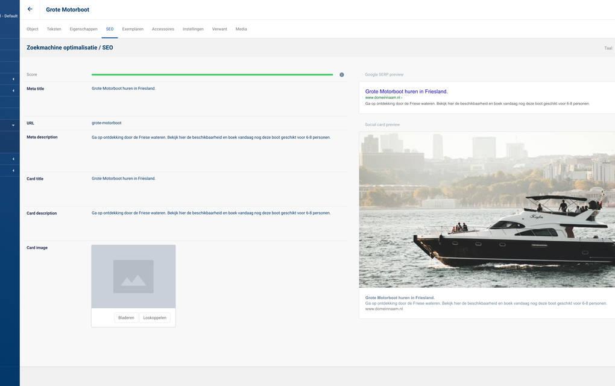615x386 pixels.
Task: Select the Exemplaren tab
Action: tap(133, 29)
